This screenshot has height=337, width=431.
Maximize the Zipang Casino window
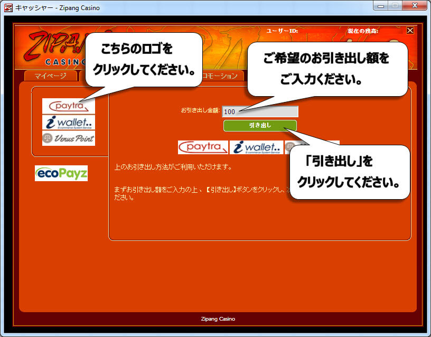395,6
